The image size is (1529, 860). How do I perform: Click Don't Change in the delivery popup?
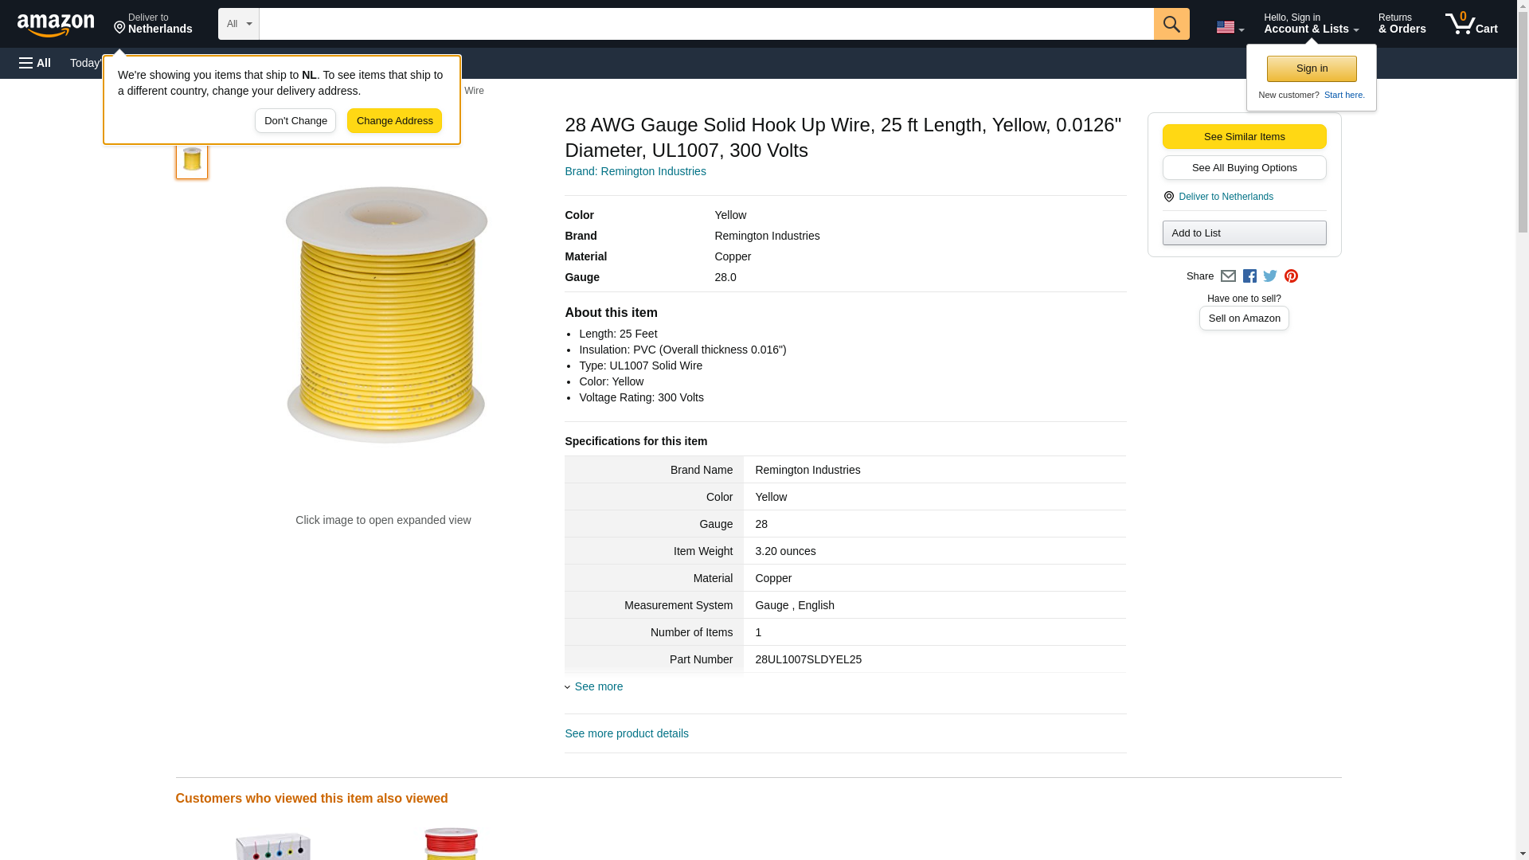click(x=295, y=121)
